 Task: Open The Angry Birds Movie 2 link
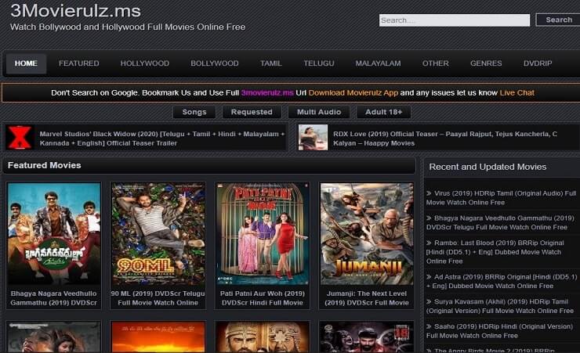click(x=491, y=350)
